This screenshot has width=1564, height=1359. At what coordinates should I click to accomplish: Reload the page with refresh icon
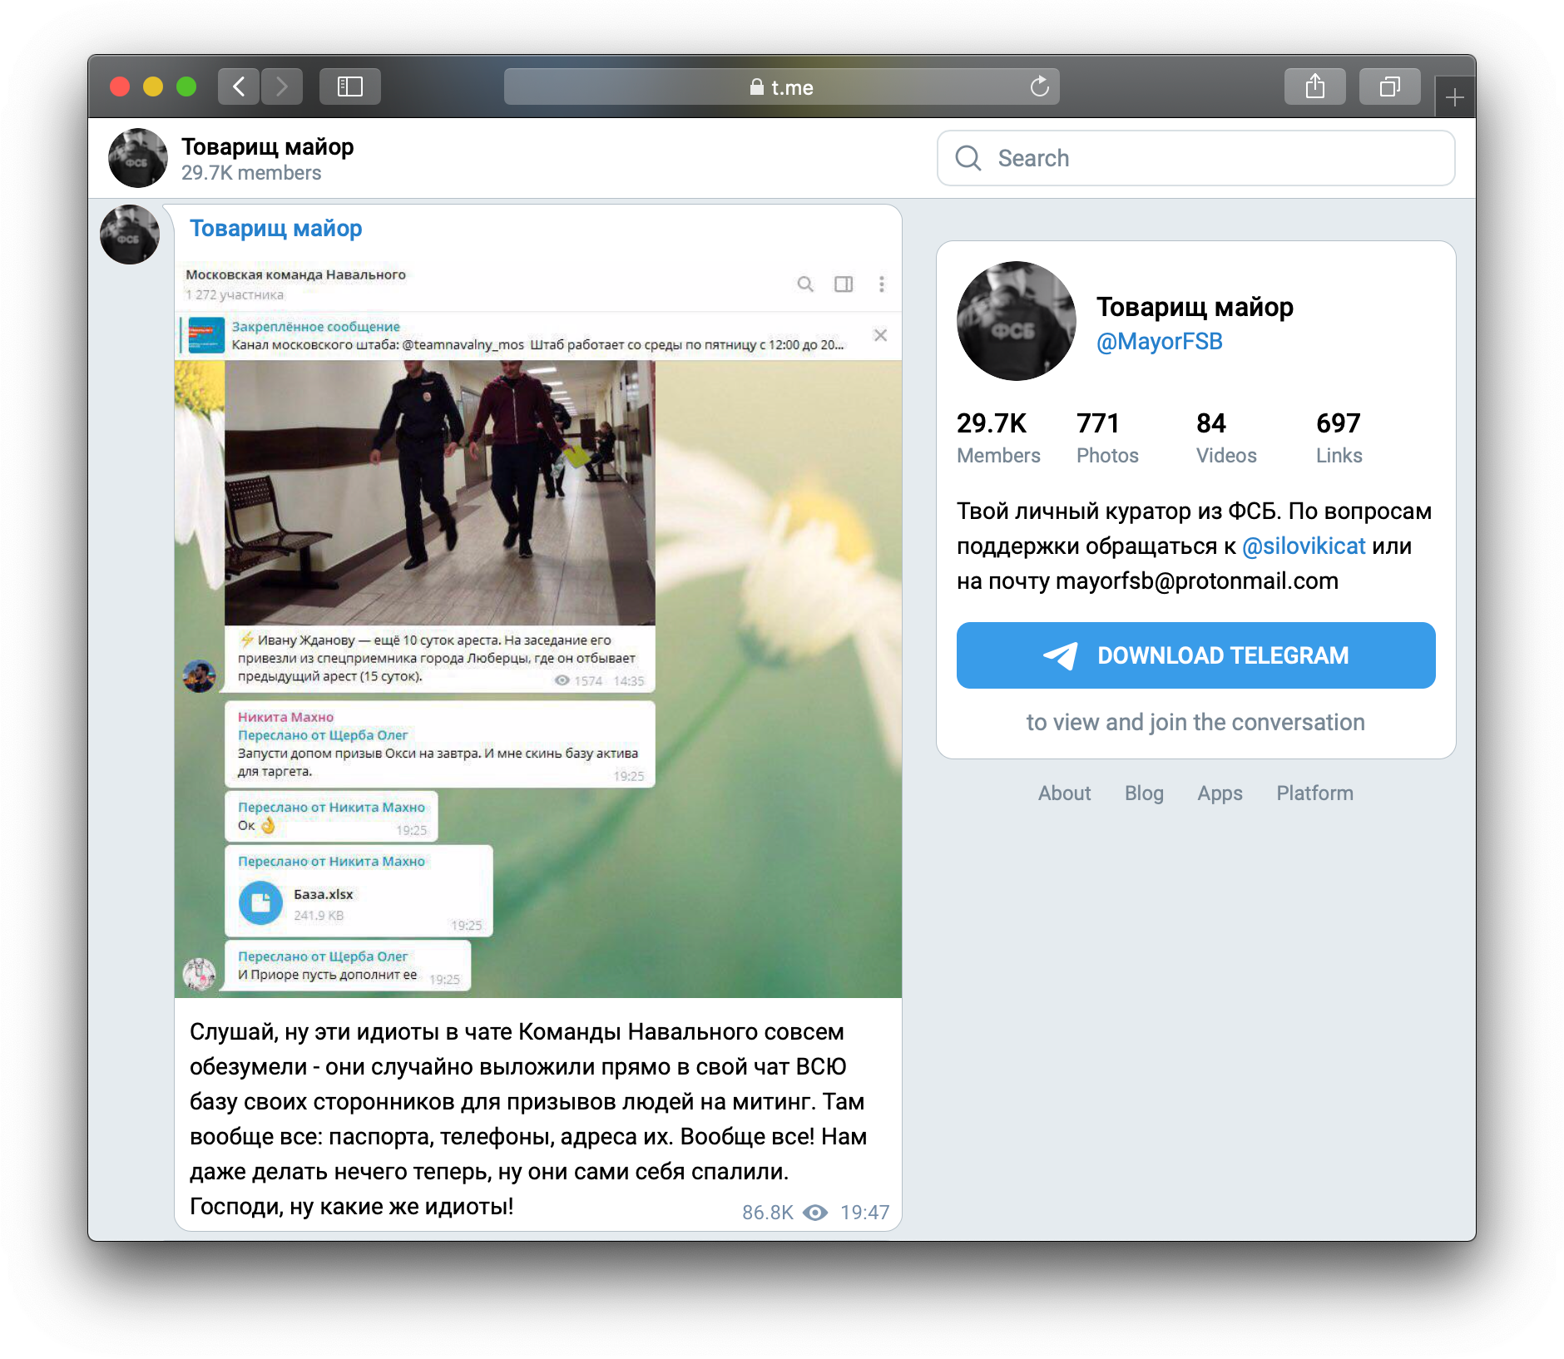click(1039, 86)
